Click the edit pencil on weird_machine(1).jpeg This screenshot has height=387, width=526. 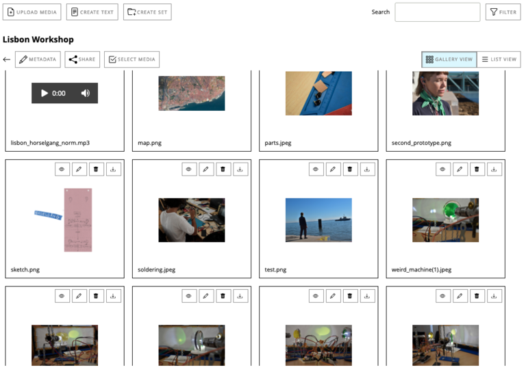[460, 169]
